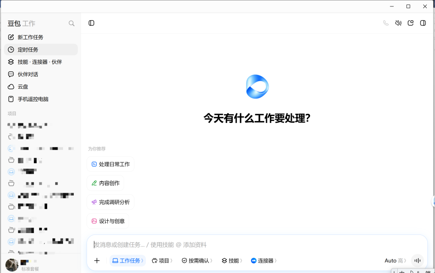The height and width of the screenshot is (273, 435).
Task: Open the search icon in sidebar
Action: pos(72,23)
